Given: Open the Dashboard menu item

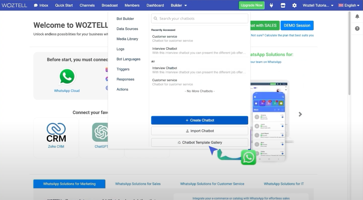Looking at the screenshot, I should coord(155,5).
